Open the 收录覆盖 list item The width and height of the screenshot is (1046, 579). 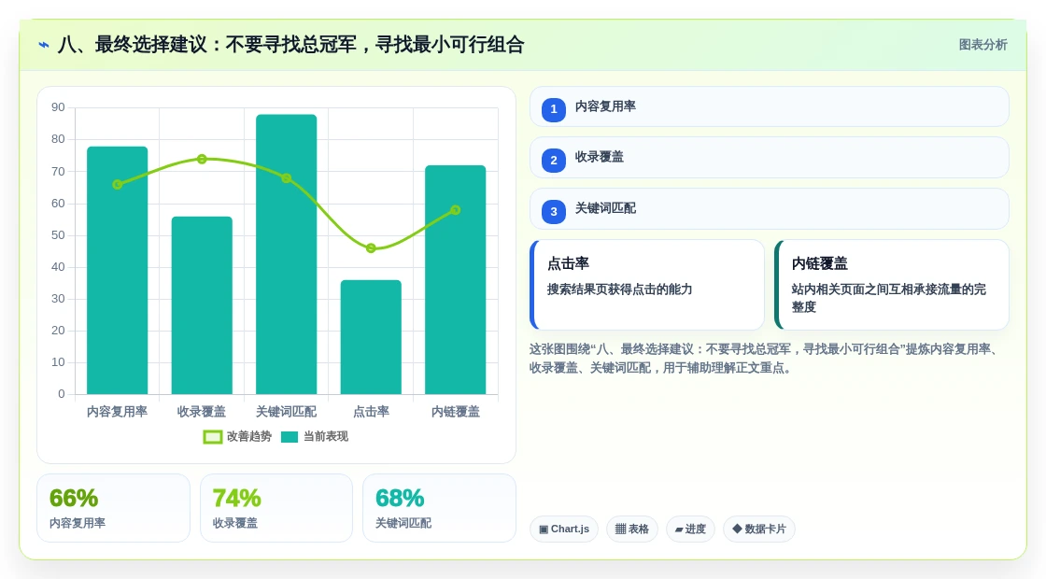(x=770, y=158)
